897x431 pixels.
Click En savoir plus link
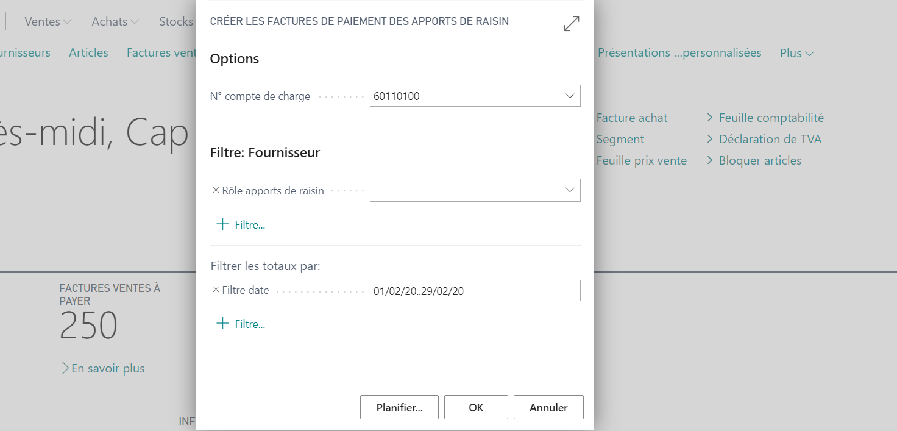pos(103,368)
